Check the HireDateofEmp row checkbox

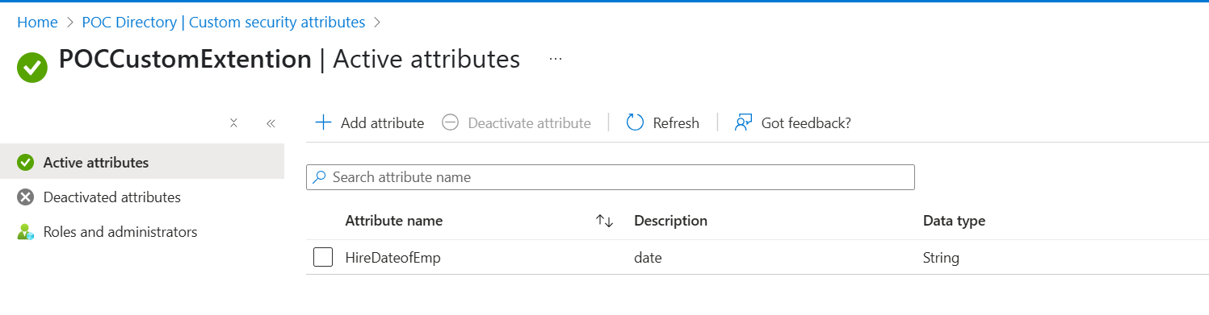[x=323, y=257]
